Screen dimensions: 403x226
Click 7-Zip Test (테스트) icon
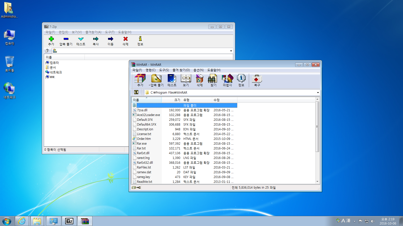(81, 41)
